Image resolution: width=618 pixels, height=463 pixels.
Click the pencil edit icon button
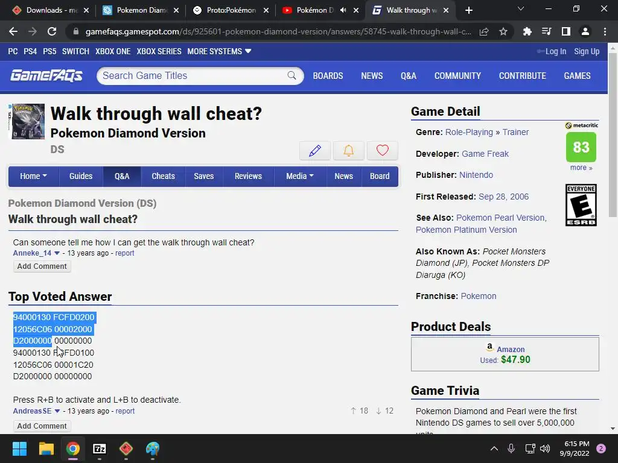[x=314, y=150]
